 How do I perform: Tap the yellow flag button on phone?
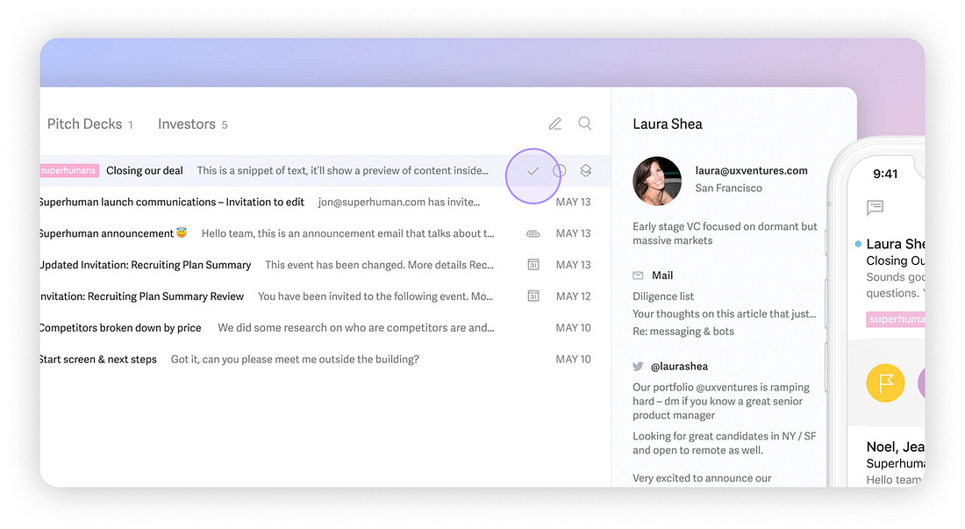point(886,382)
